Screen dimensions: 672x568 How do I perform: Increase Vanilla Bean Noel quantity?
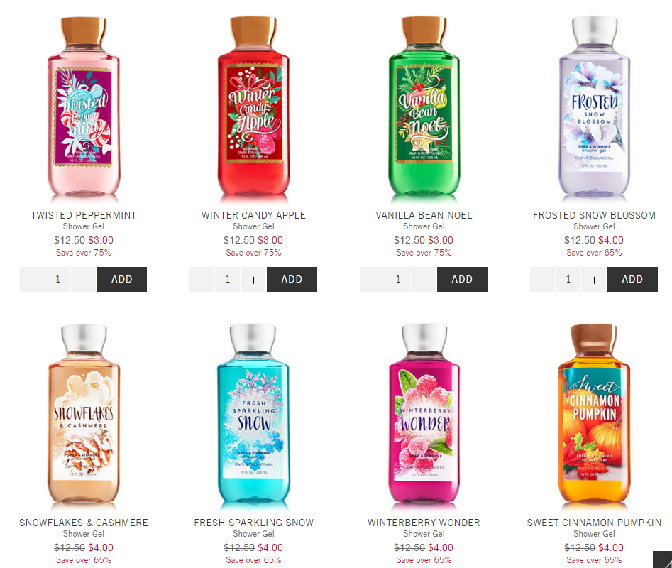(424, 280)
